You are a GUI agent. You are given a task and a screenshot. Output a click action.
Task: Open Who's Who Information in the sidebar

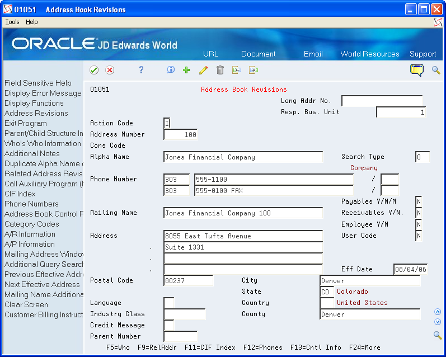point(43,144)
